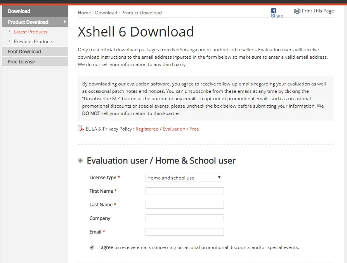The image size is (347, 263).
Task: Focus the Email input field
Action: click(x=185, y=232)
